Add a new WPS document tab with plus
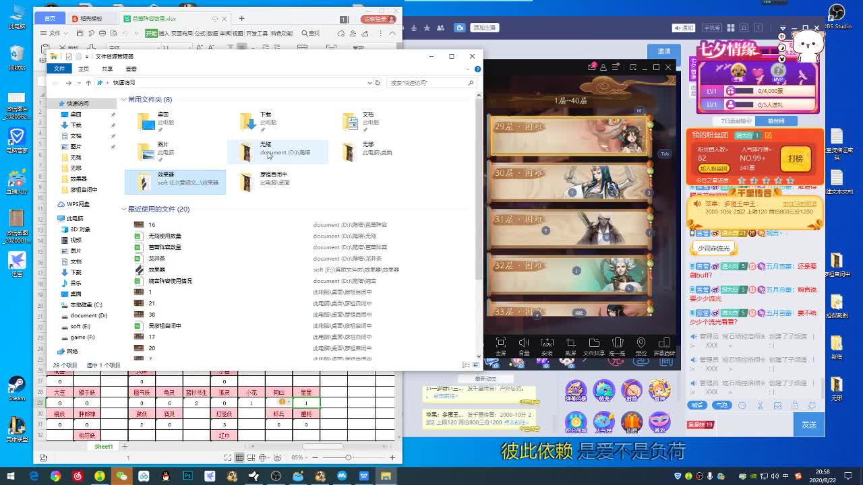 click(x=241, y=19)
